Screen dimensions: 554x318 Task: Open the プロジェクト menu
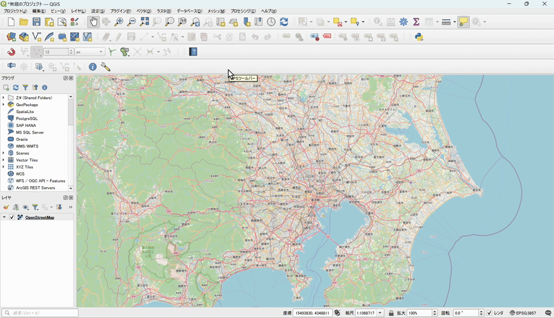(x=15, y=11)
